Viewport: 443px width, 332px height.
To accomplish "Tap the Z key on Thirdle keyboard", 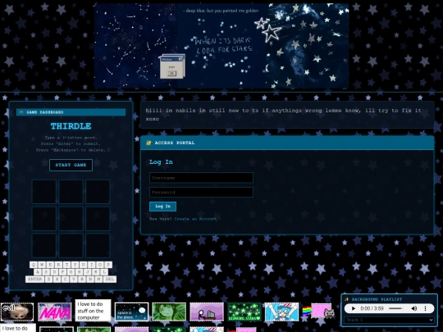I will coord(49,280).
